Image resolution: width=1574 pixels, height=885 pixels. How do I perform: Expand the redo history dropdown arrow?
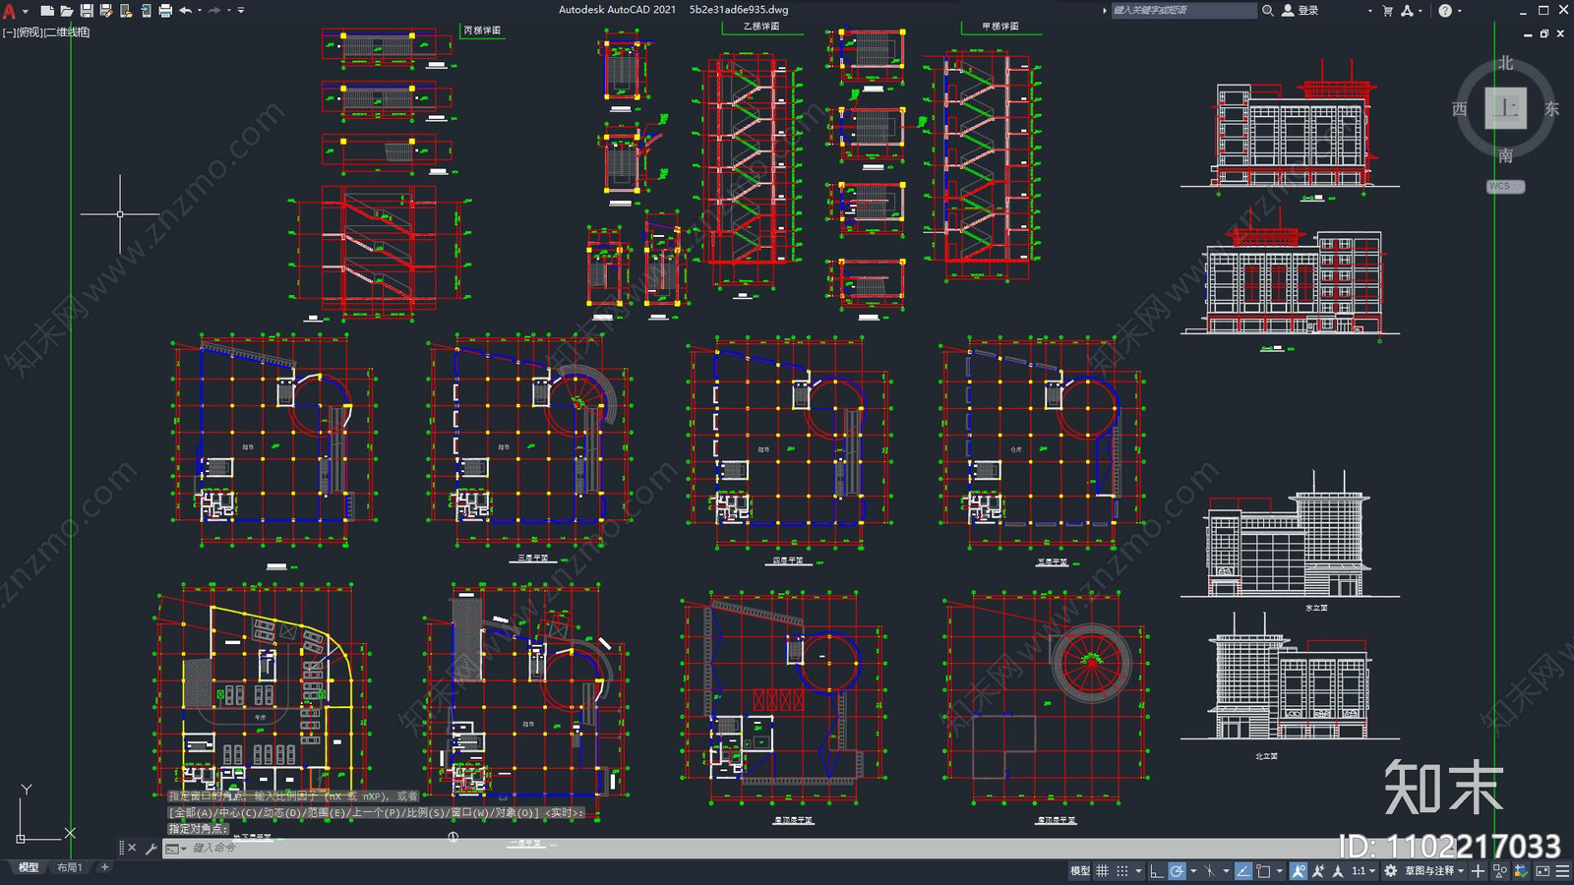click(229, 10)
